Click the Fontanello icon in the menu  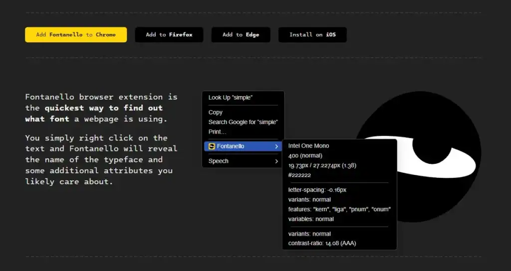click(x=212, y=146)
